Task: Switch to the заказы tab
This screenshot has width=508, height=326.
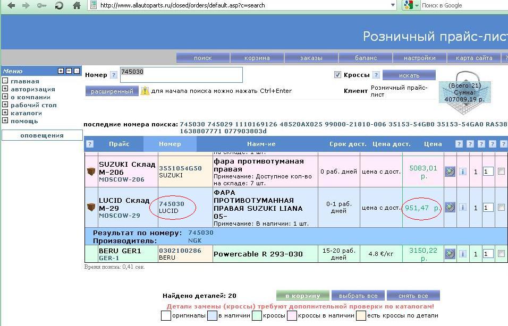Action: [311, 58]
